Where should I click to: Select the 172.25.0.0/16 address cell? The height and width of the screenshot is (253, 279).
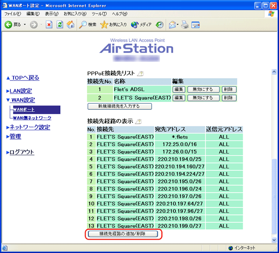pyautogui.click(x=180, y=144)
